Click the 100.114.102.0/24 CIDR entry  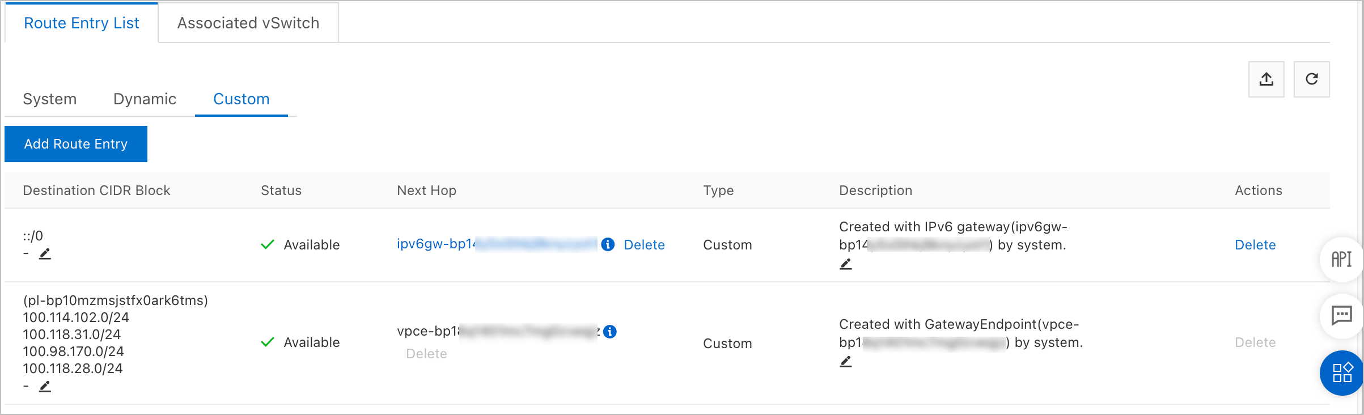click(x=76, y=317)
